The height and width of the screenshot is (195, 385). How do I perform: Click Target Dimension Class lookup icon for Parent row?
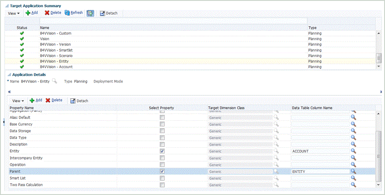pyautogui.click(x=276, y=171)
